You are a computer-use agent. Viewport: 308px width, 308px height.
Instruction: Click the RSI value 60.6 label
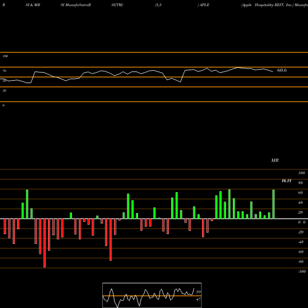[x=282, y=70]
